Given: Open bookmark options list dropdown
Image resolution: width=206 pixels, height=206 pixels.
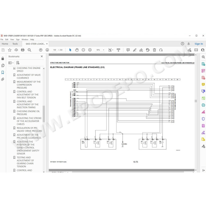Looking at the screenshot, I should click(11, 63).
